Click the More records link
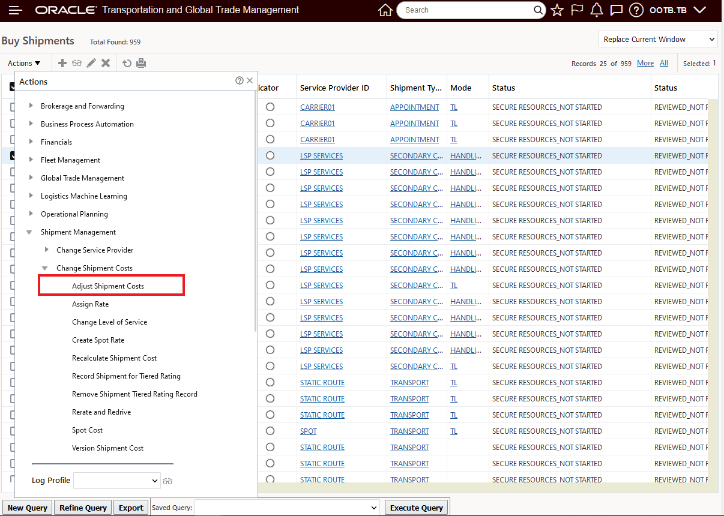 645,63
